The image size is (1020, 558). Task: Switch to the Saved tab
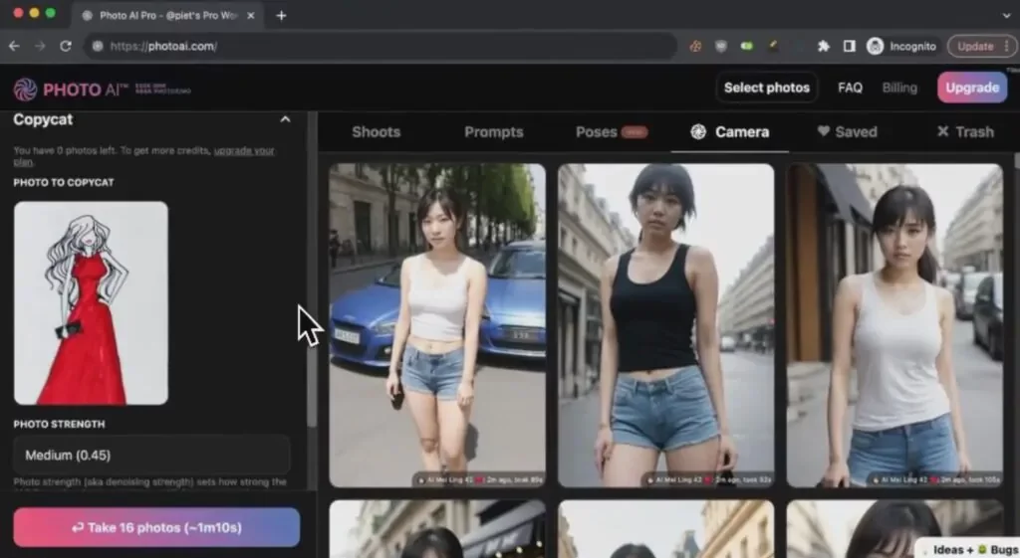[847, 131]
